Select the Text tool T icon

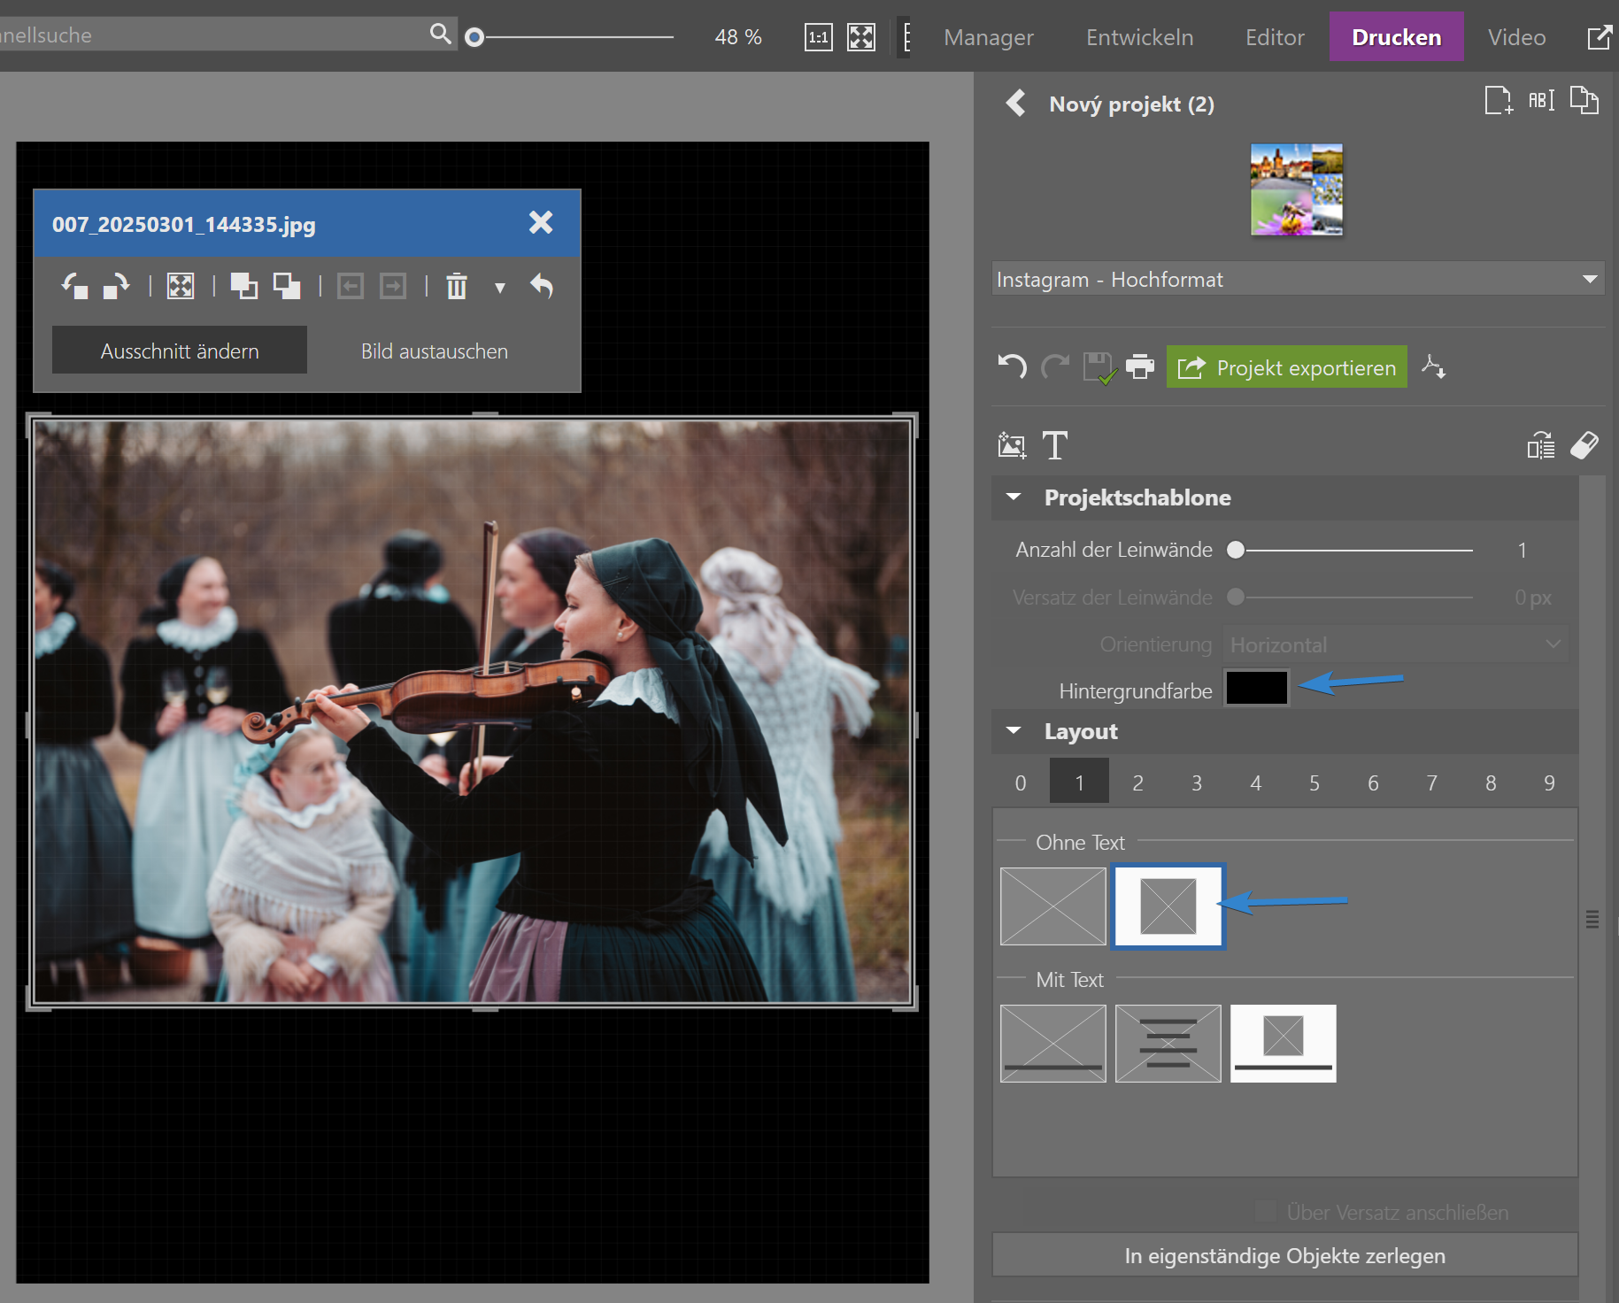pyautogui.click(x=1054, y=445)
